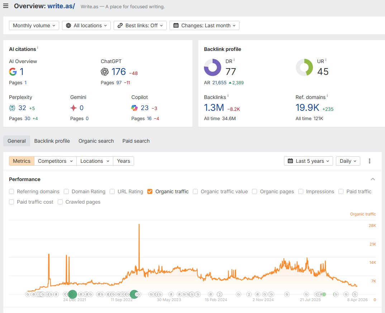The width and height of the screenshot is (385, 313).
Task: Enable the Paid traffic cost checkbox
Action: pyautogui.click(x=11, y=202)
